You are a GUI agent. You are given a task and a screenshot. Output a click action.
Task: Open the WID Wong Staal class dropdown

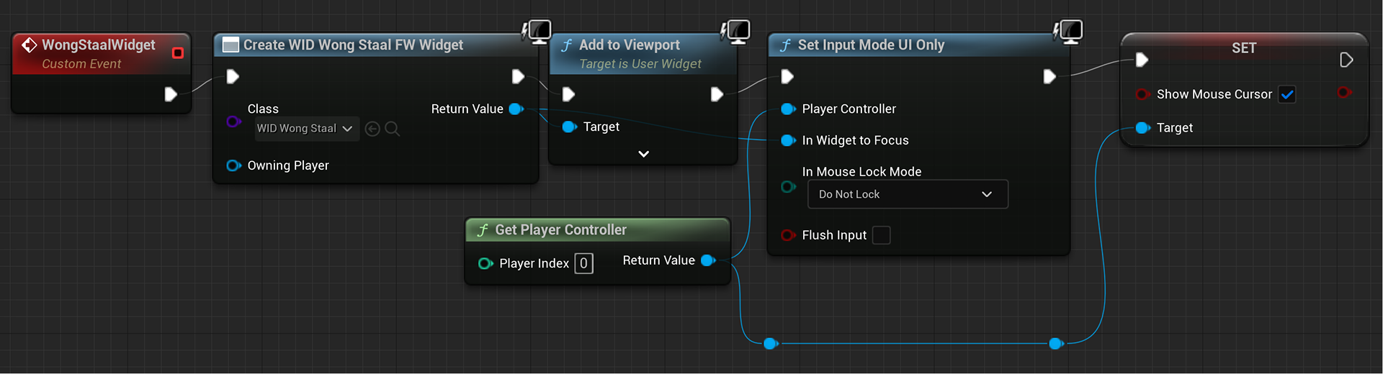pos(306,129)
